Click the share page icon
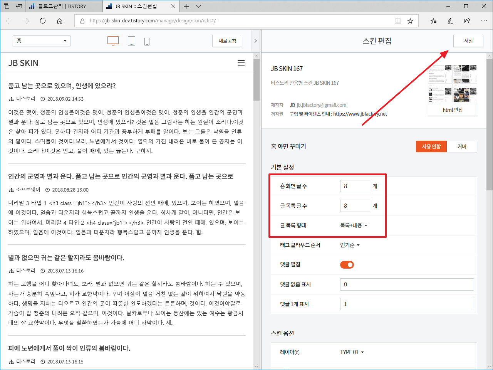Image resolution: width=493 pixels, height=370 pixels. (x=467, y=21)
